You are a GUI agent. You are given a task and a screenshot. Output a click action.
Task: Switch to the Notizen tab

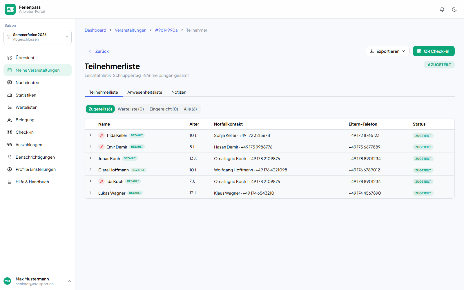tap(179, 92)
